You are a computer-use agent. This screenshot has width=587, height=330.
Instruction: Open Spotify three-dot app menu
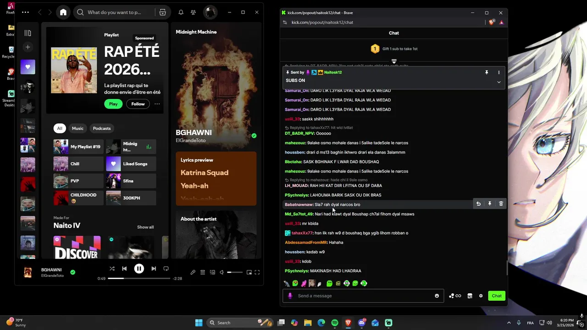coord(25,12)
